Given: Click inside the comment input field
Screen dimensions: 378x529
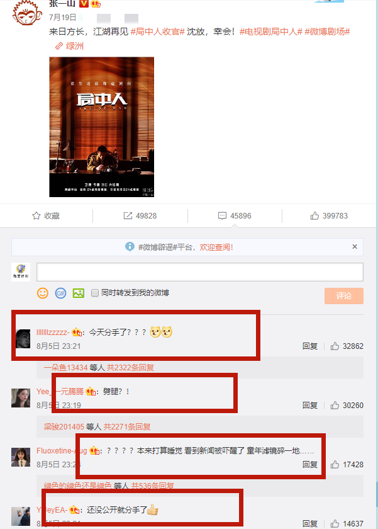Looking at the screenshot, I should (200, 272).
